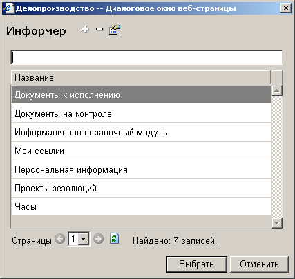Select the row Проекты резолюций
Image resolution: width=295 pixels, height=279 pixels.
pyautogui.click(x=141, y=188)
